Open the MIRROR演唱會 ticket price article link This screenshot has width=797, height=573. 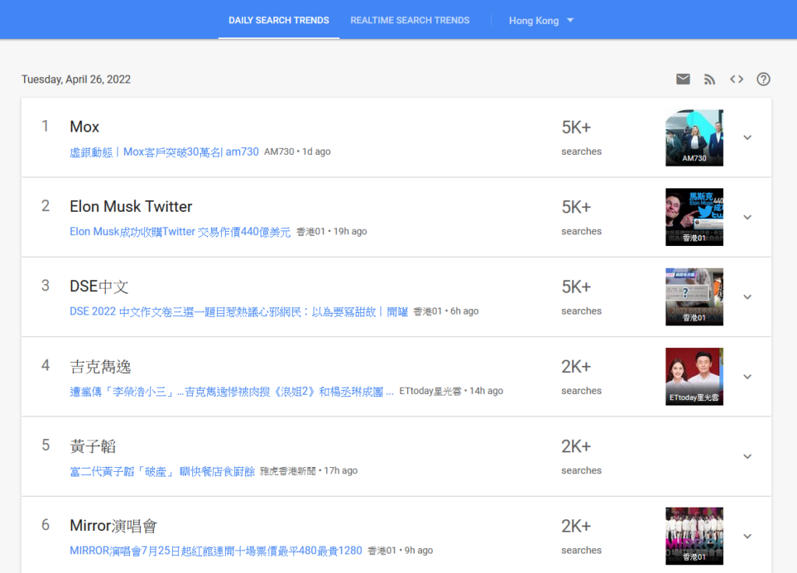(216, 550)
